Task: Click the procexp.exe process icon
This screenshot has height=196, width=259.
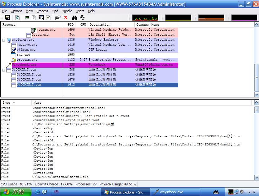Action: click(14, 60)
